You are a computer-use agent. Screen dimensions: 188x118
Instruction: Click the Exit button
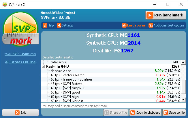point(20,113)
